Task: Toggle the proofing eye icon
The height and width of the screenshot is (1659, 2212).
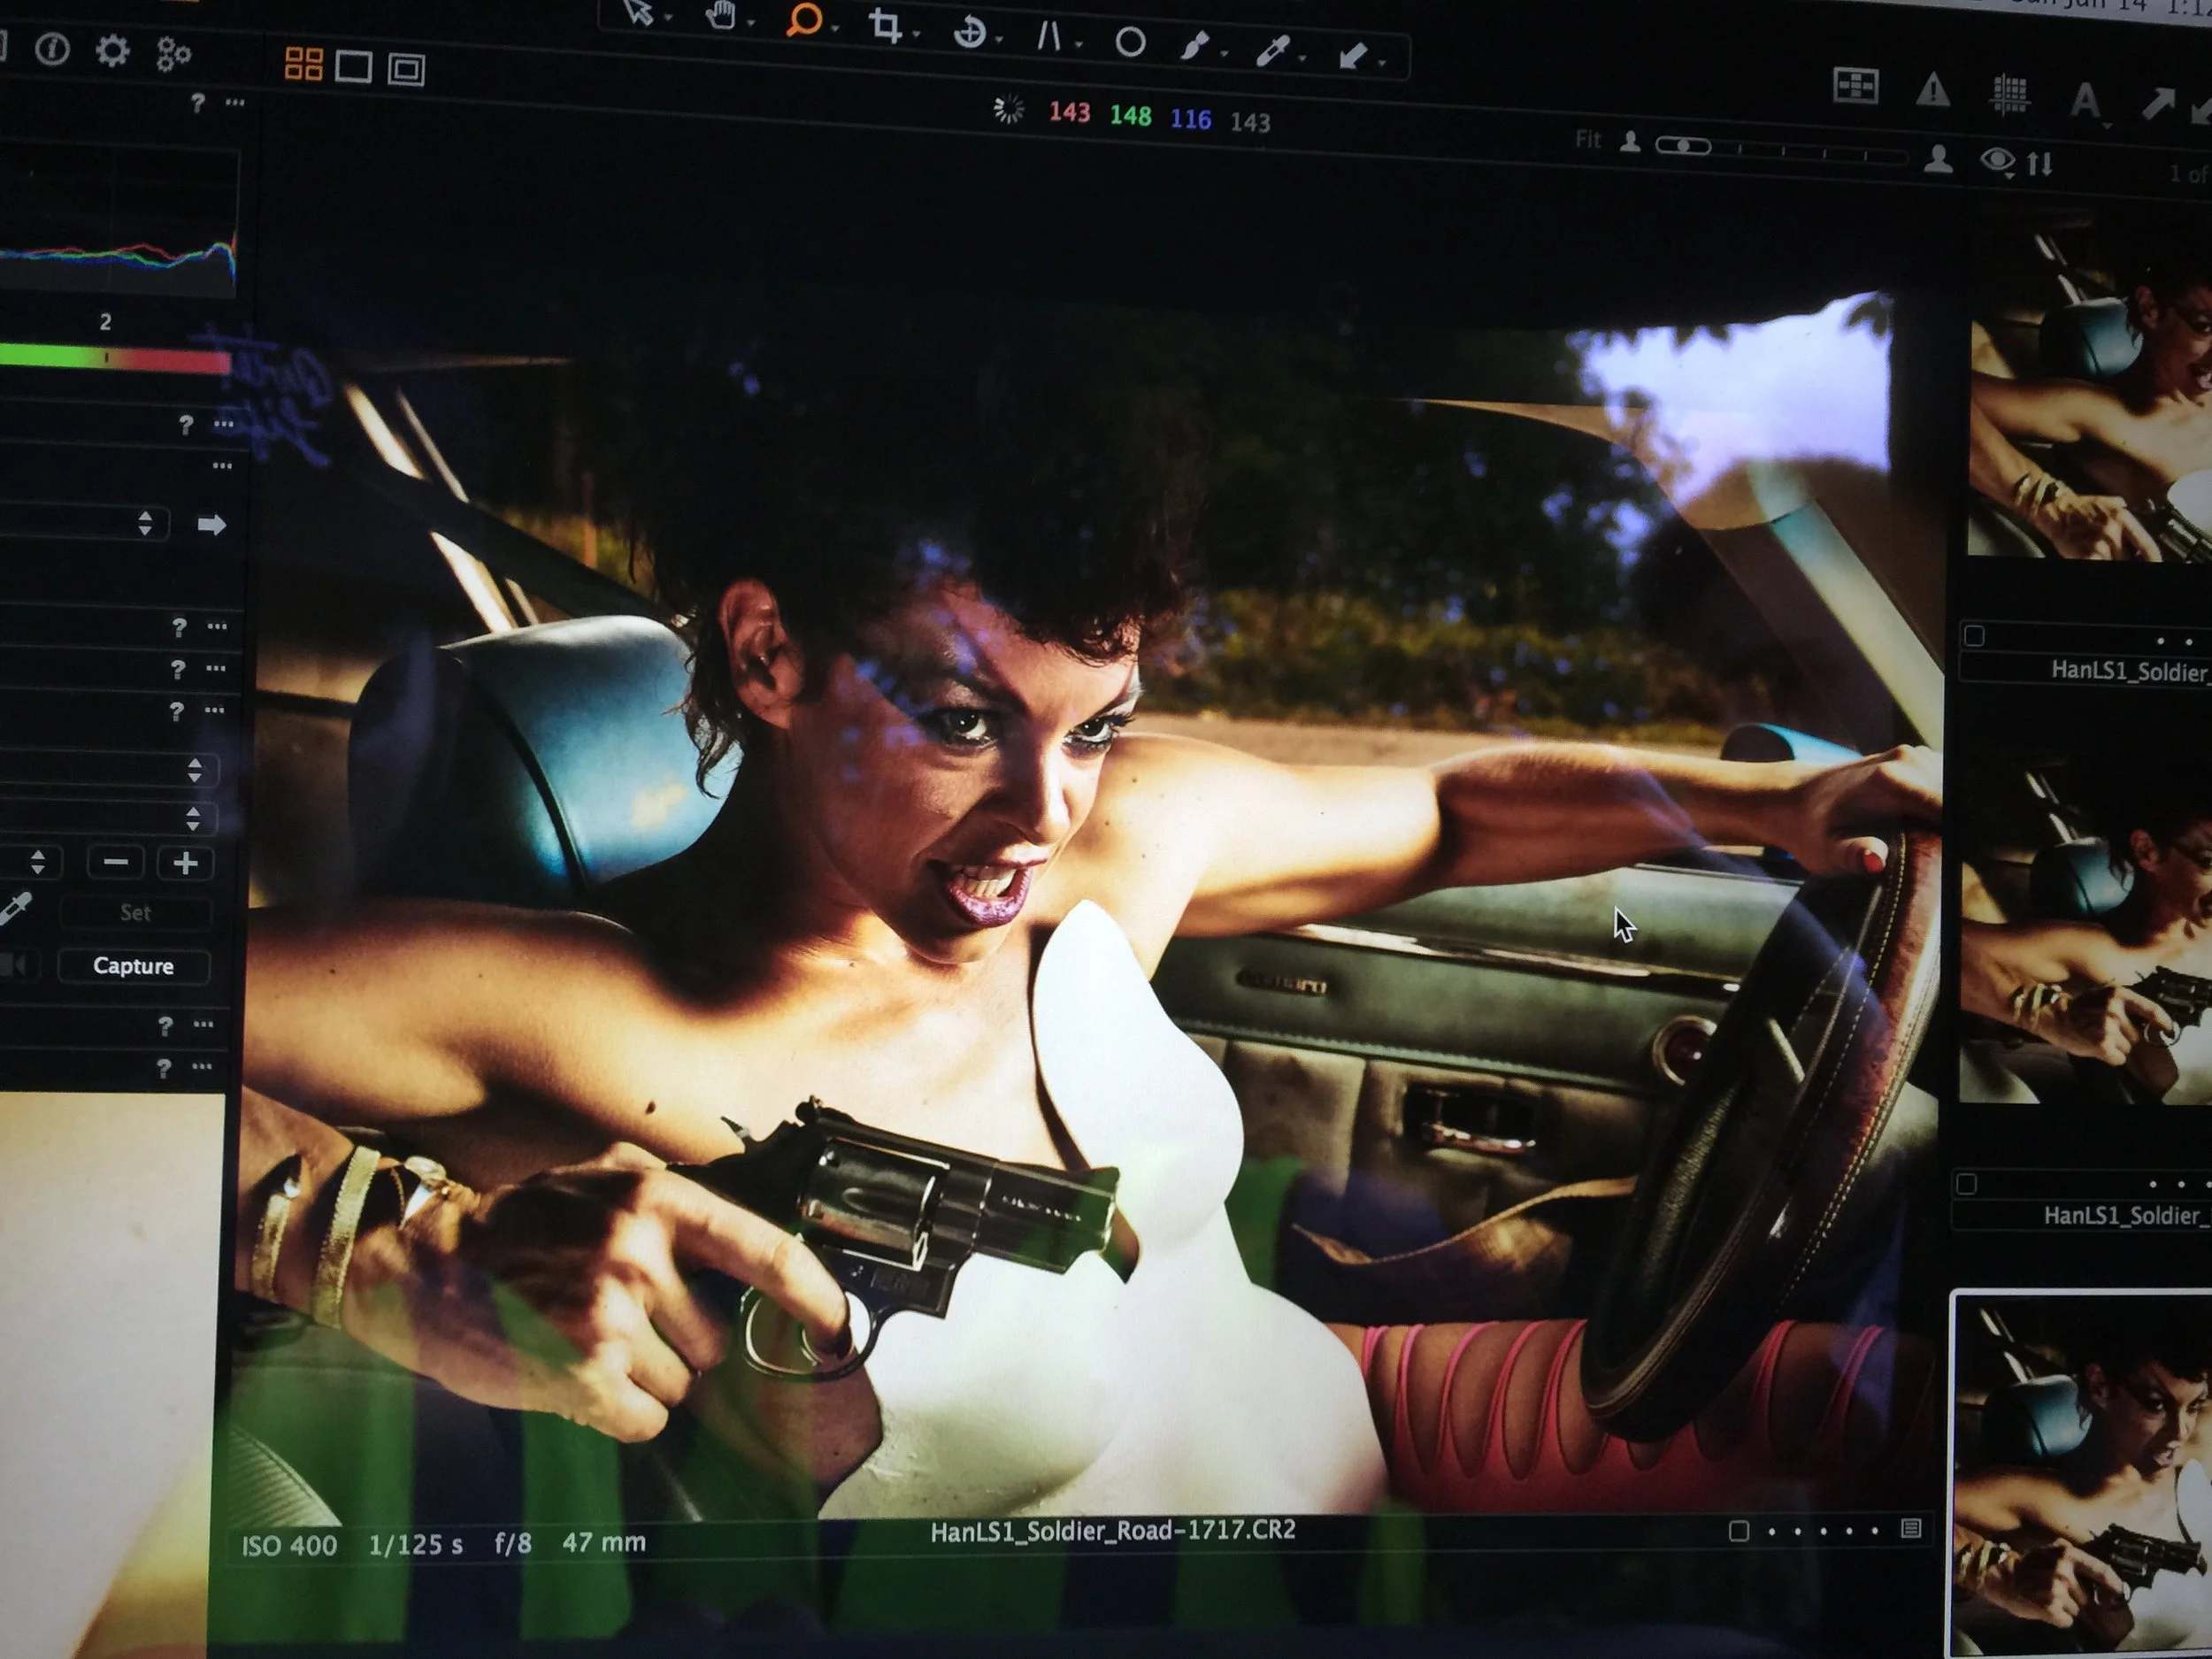Action: (x=1997, y=160)
